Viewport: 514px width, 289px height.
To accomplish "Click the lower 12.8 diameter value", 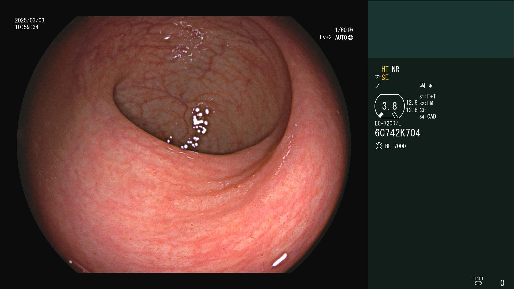I will coord(412,110).
